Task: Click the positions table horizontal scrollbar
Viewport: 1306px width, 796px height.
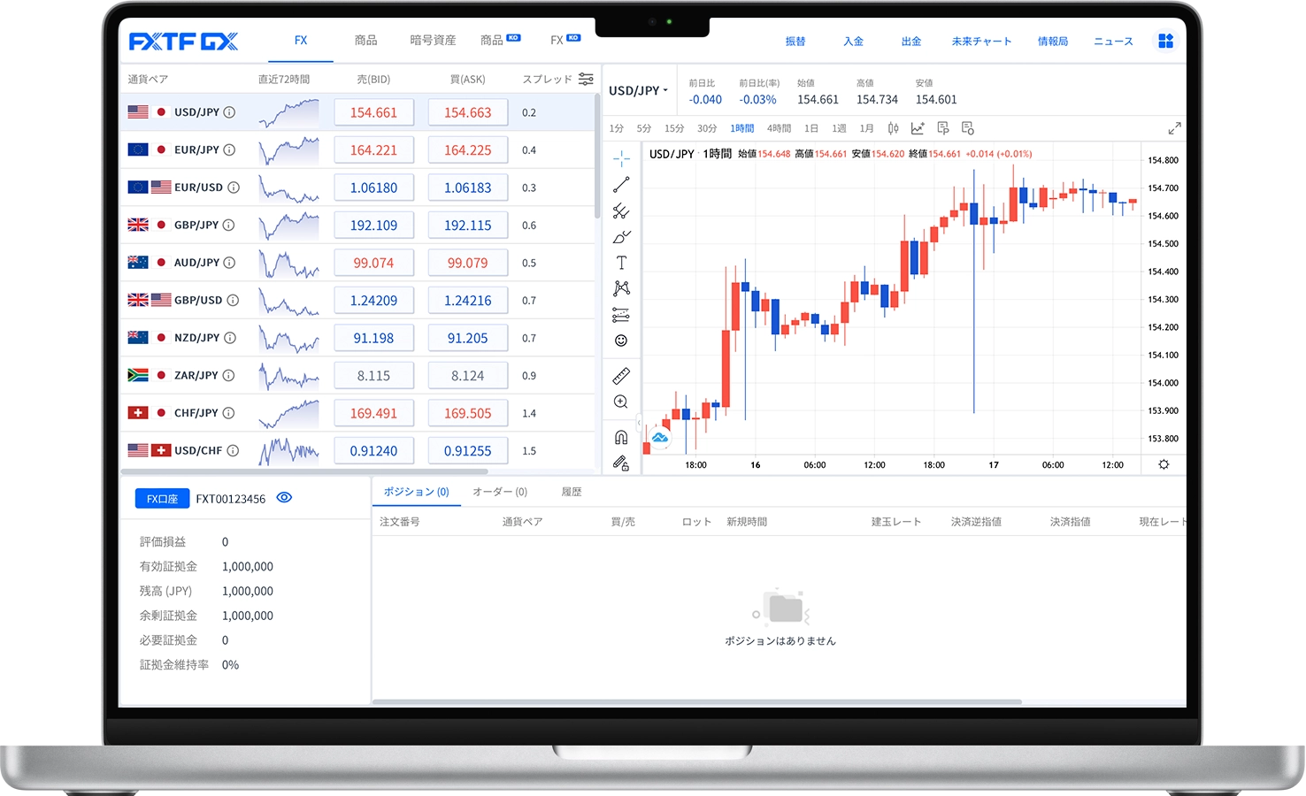Action: 697,702
